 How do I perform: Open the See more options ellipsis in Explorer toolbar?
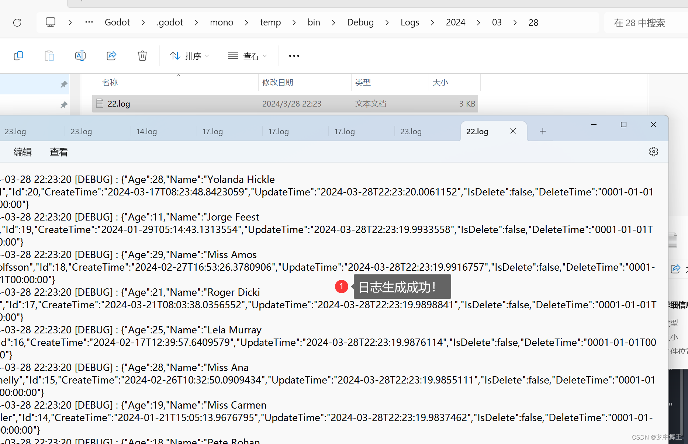(294, 56)
